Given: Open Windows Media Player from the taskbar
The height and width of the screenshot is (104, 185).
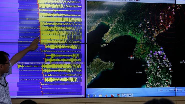Looking at the screenshot, I should click(106, 96).
